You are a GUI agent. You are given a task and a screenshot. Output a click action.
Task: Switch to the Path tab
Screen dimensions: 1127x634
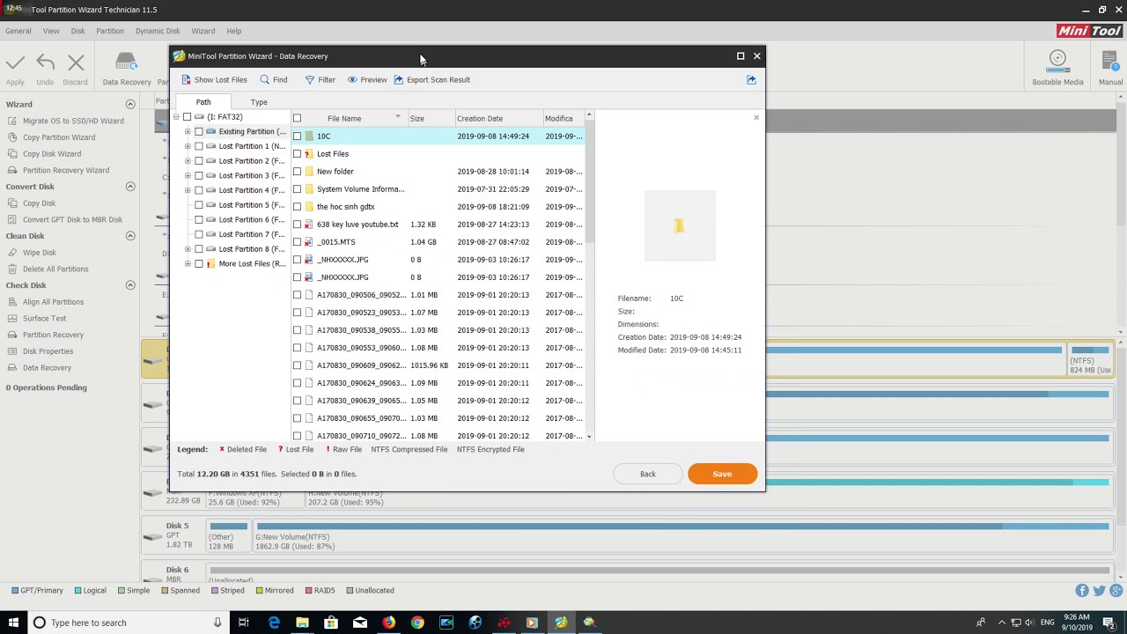203,102
